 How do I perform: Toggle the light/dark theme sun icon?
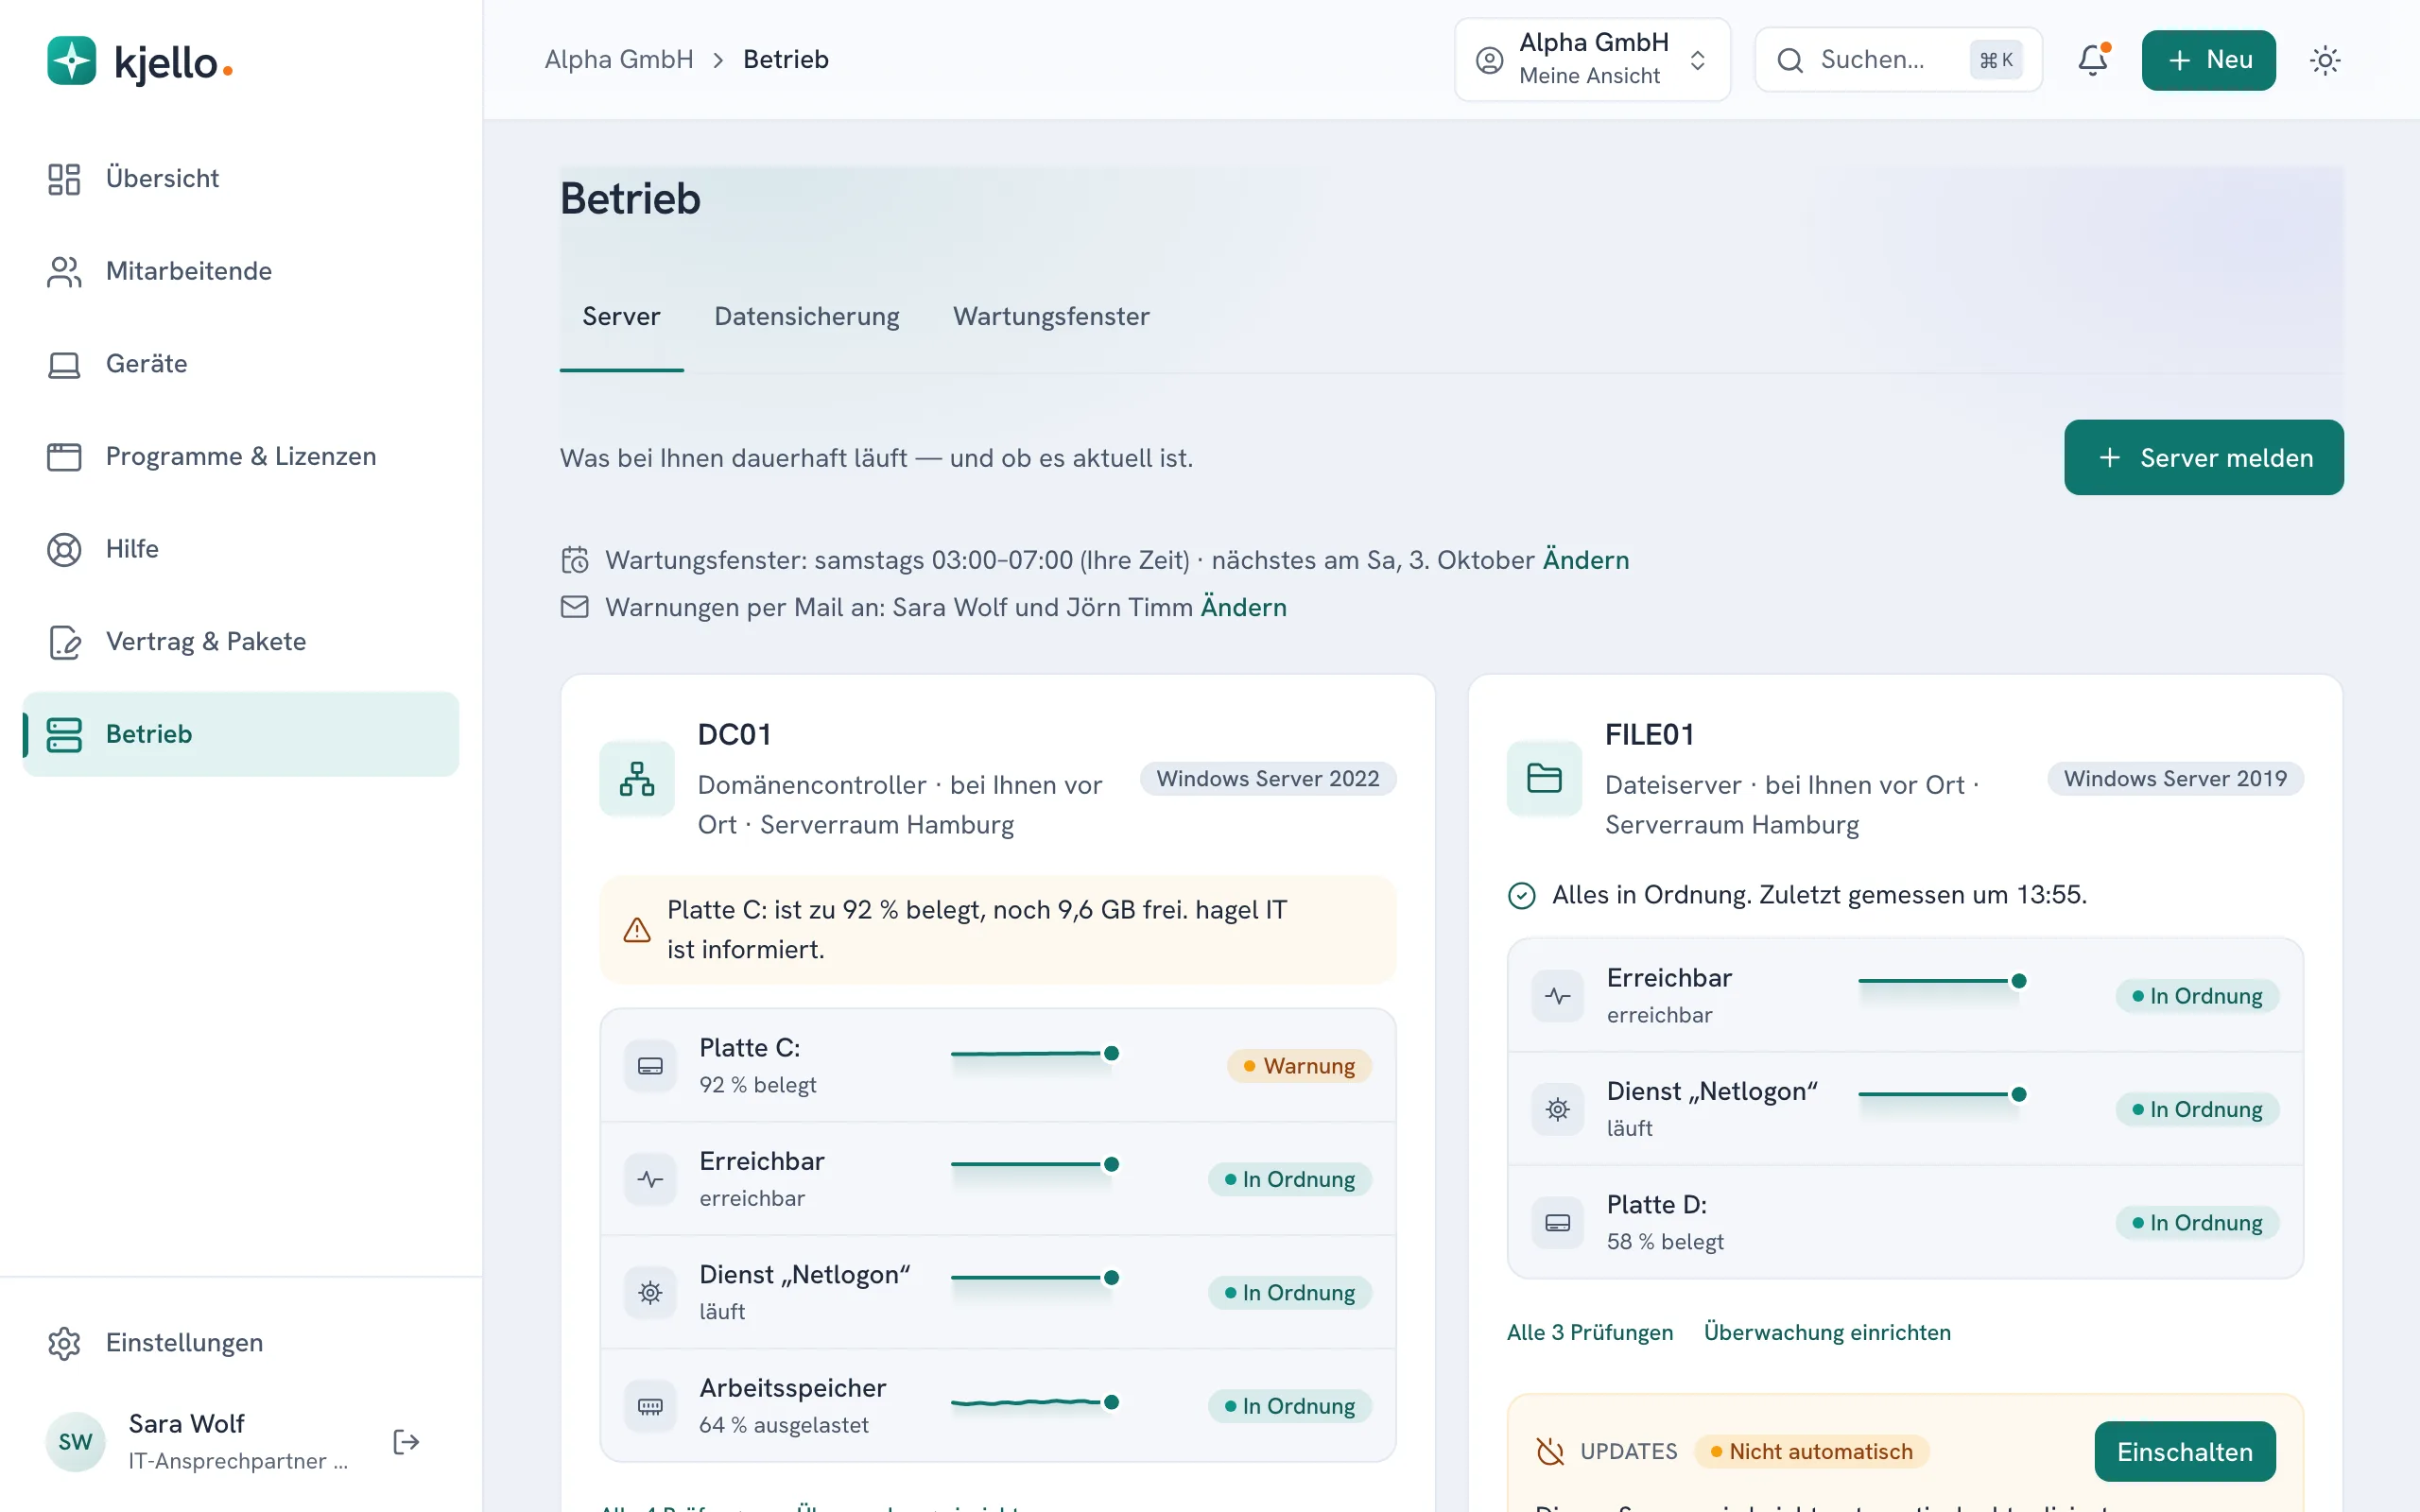pos(2325,60)
